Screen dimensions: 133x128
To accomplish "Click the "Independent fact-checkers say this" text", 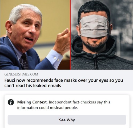I will pos(79,102).
